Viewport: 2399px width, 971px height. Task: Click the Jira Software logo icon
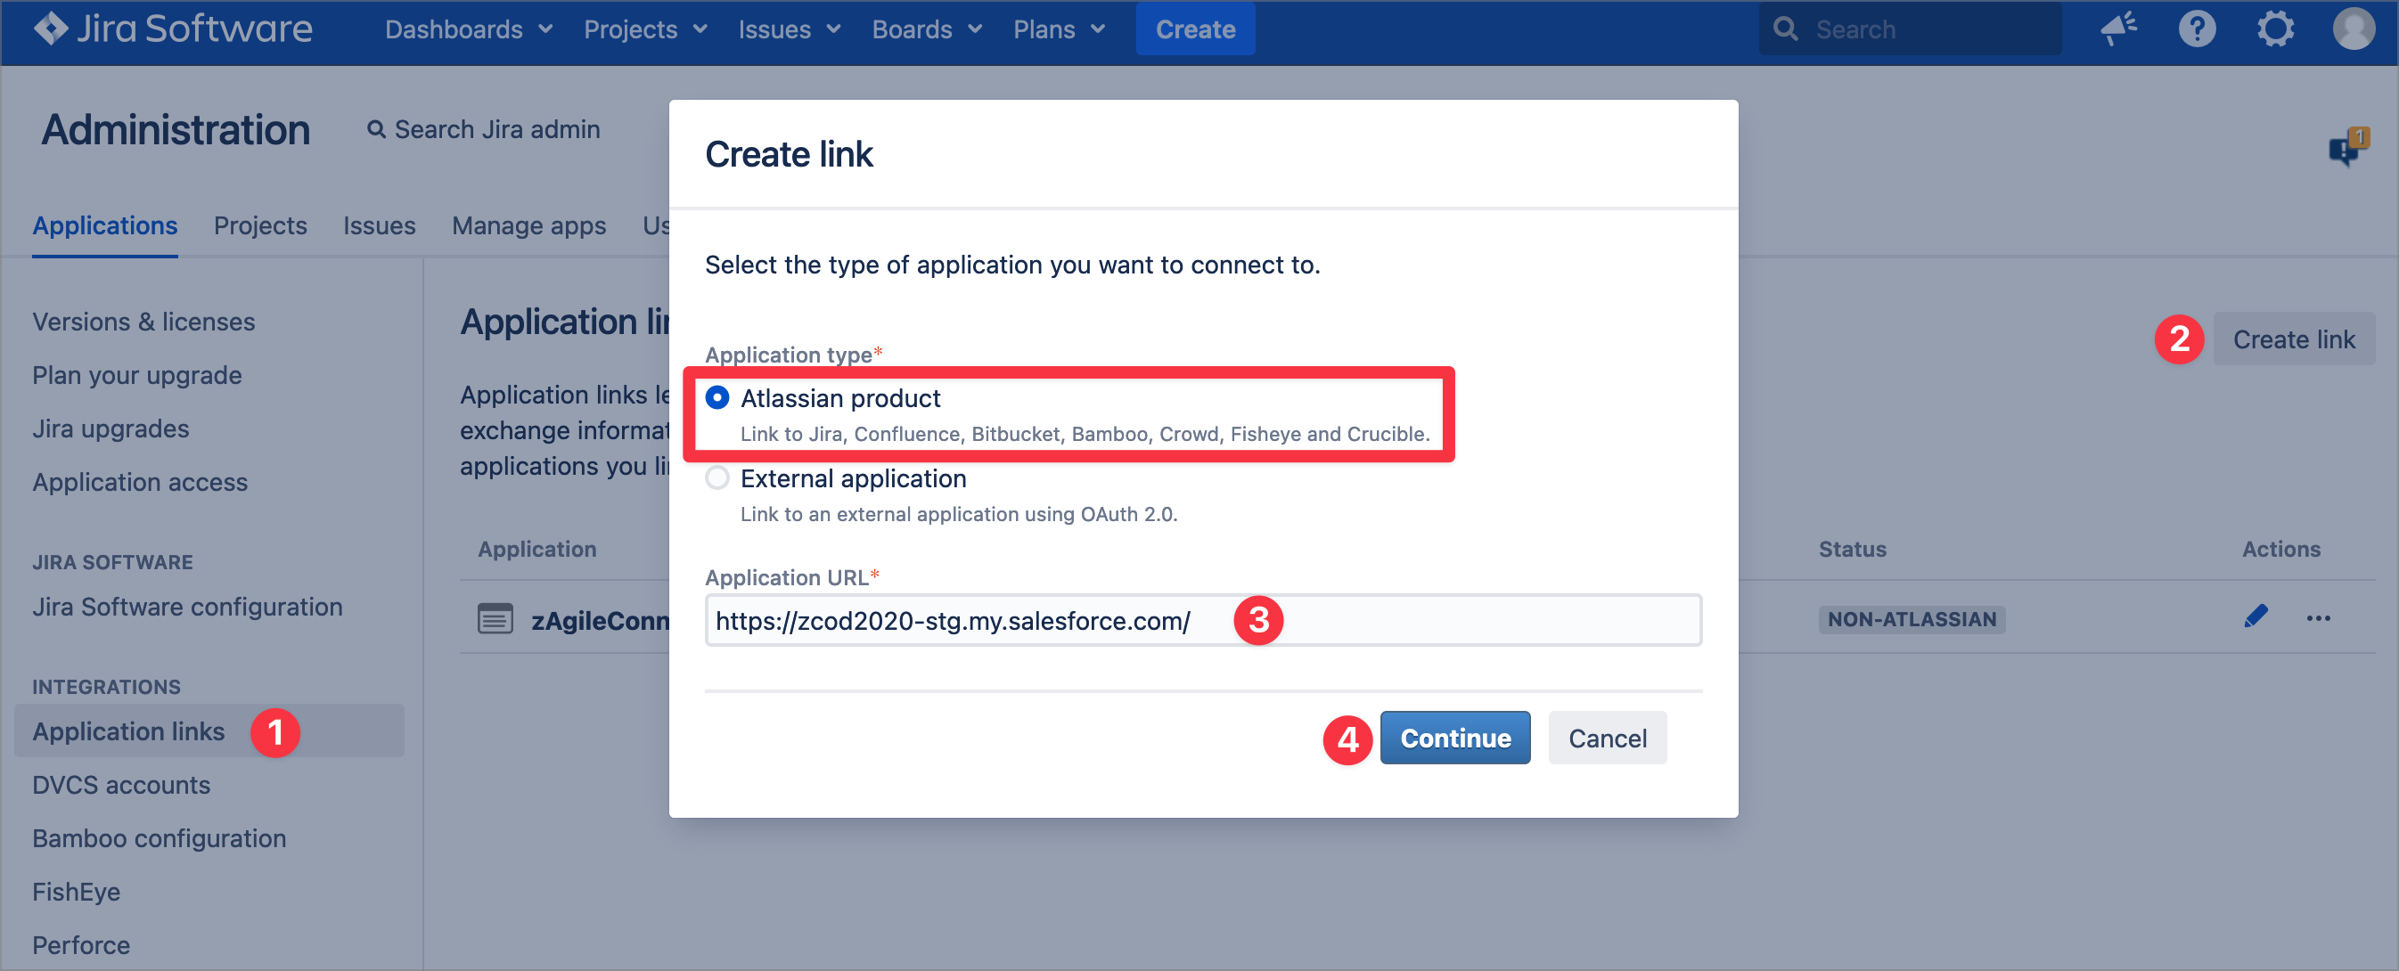click(51, 29)
